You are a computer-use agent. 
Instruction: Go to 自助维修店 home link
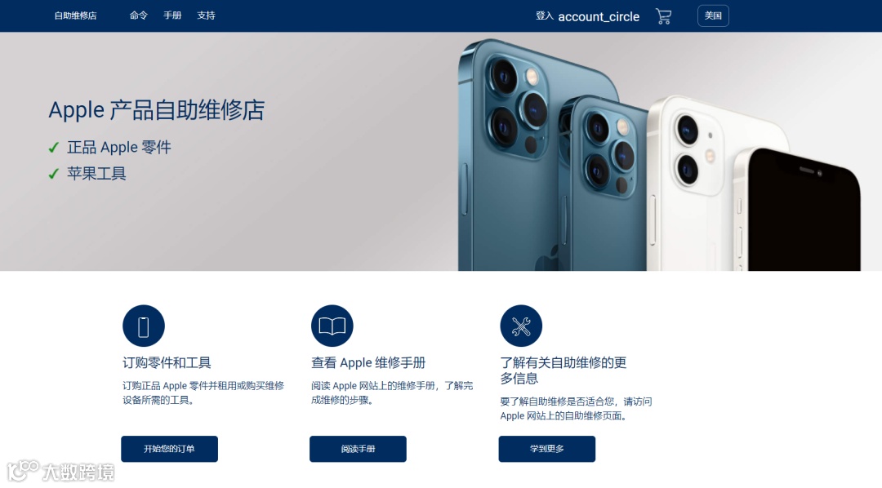[75, 16]
